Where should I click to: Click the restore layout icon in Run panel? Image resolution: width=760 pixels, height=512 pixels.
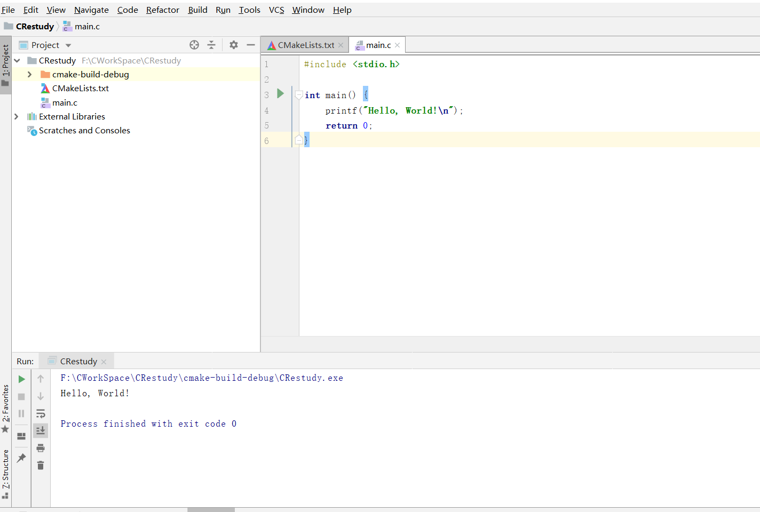[x=21, y=436]
